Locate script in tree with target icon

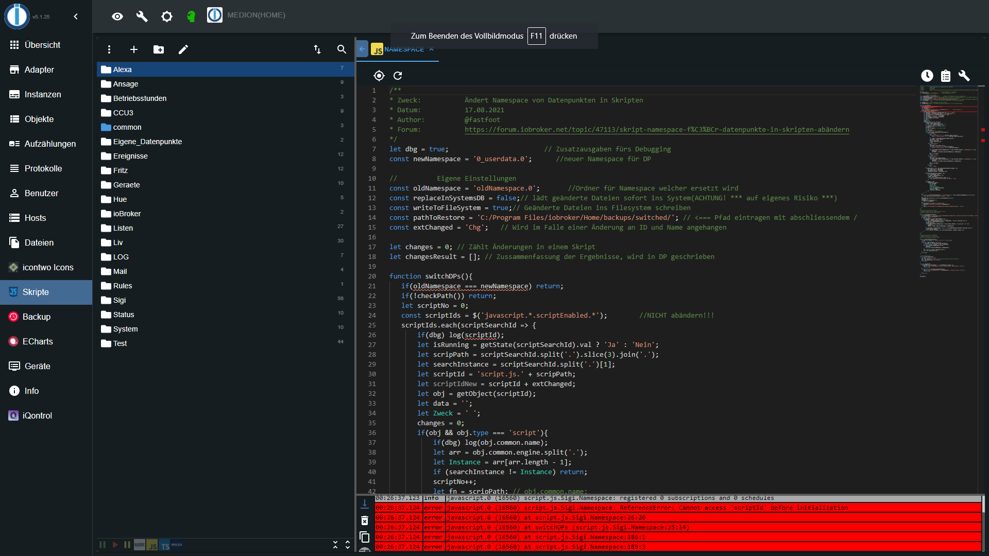click(x=379, y=76)
